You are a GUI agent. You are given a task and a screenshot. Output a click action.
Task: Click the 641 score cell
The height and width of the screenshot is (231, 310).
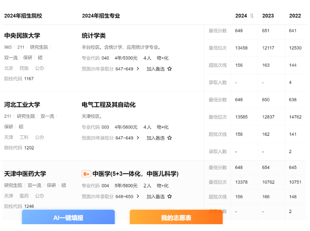(293, 31)
